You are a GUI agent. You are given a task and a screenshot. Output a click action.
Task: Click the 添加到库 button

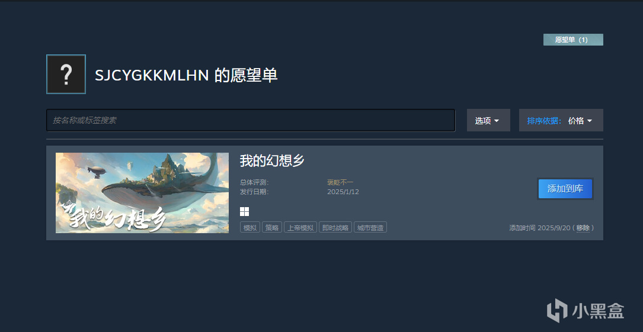[x=565, y=189]
